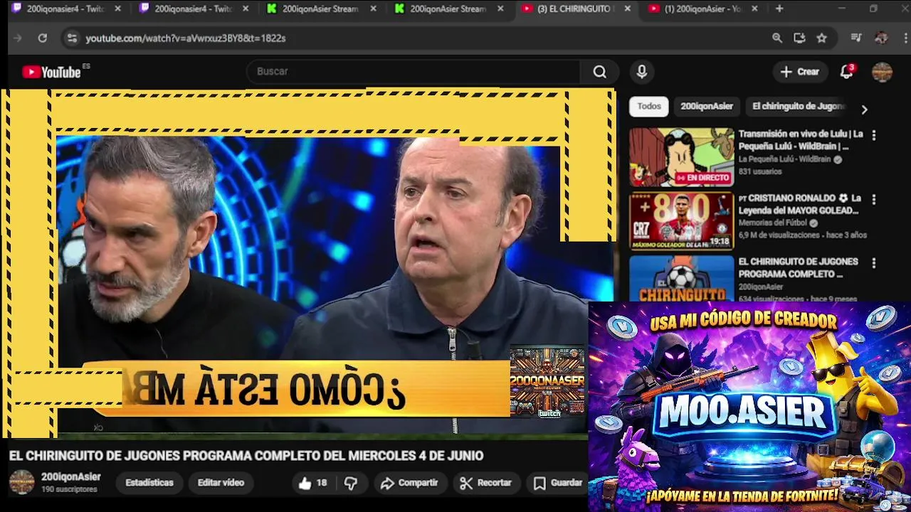Click the Guardar button
The height and width of the screenshot is (512, 911).
(558, 483)
